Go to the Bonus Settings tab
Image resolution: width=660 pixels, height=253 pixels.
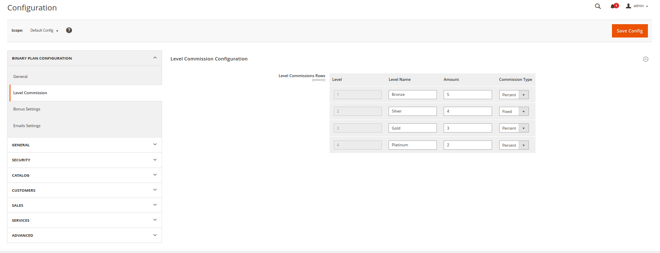point(27,109)
